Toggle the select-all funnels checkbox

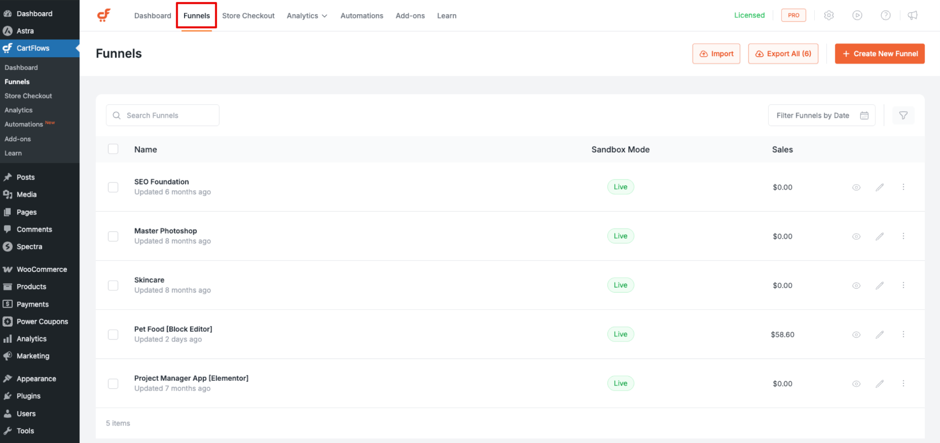[x=113, y=149]
